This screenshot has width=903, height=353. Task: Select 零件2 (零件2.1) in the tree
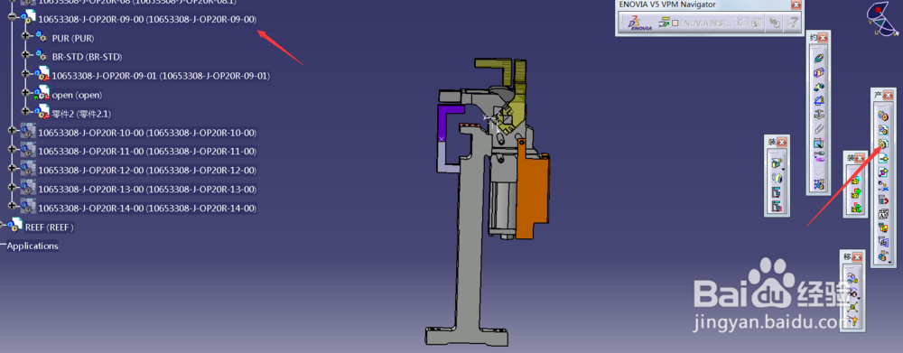81,114
